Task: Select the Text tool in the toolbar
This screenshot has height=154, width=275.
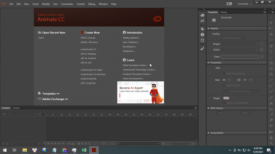Action: pos(271,52)
